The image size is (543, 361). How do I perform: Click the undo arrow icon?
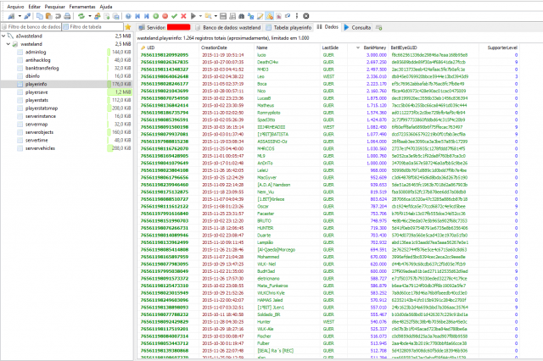tap(58, 16)
